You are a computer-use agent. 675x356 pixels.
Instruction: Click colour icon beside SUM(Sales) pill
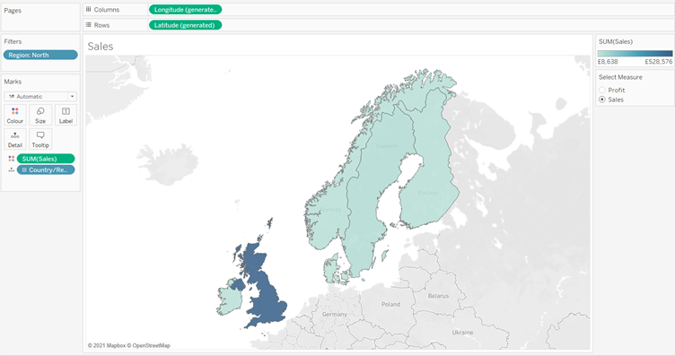11,159
